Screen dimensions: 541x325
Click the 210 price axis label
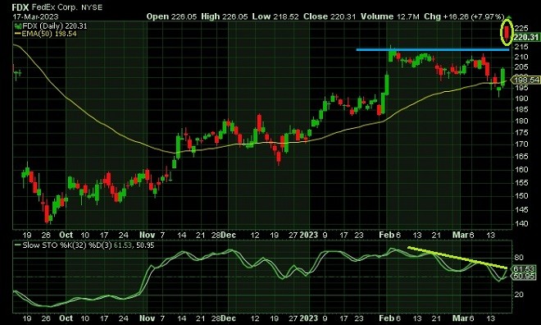coord(521,57)
